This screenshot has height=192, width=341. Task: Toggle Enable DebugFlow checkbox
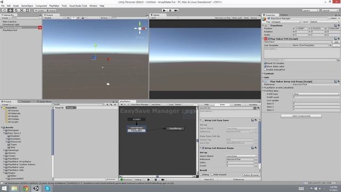coord(265,70)
